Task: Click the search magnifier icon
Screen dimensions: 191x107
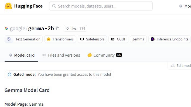Action: pos(54,6)
